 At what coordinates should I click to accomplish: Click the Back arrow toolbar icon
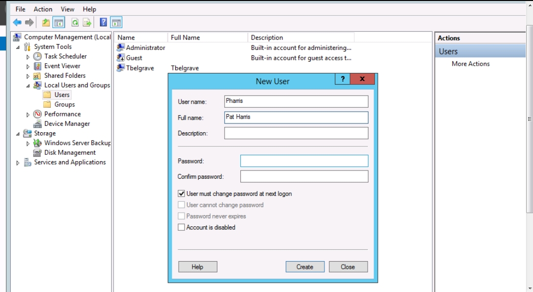(17, 22)
